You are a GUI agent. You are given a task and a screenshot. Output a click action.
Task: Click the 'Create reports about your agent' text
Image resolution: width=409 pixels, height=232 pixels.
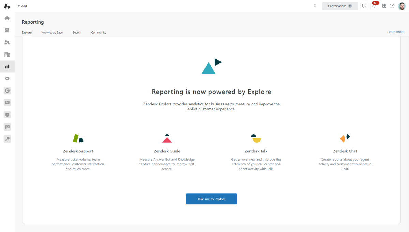pyautogui.click(x=345, y=164)
